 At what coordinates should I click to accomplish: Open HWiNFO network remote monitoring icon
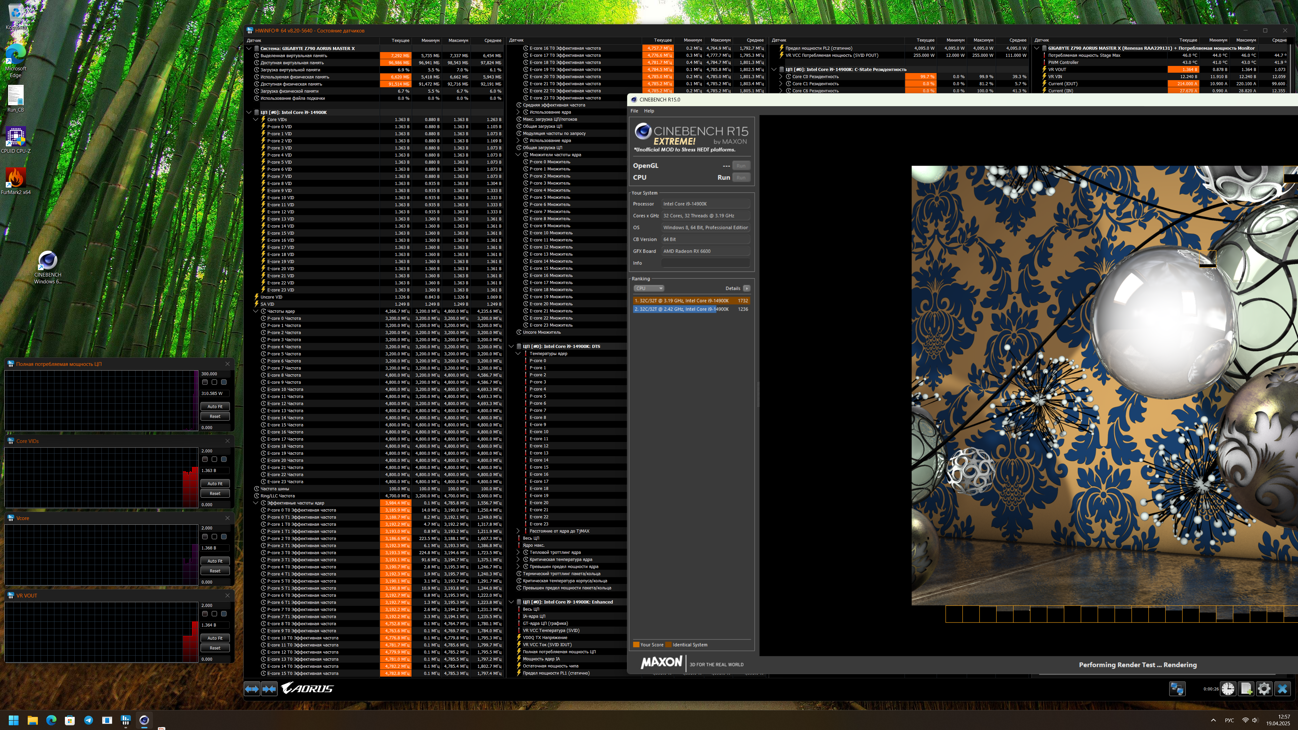pos(1178,689)
